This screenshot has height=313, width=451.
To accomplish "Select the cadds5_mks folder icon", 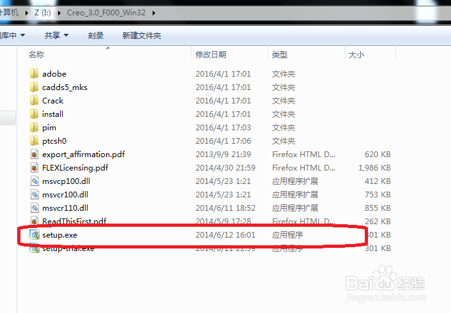I will (x=34, y=87).
